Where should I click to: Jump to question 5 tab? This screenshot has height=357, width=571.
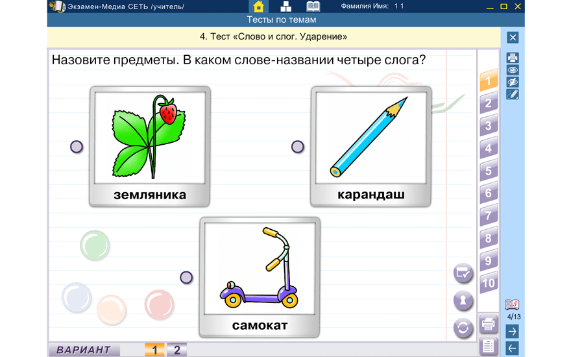click(489, 171)
